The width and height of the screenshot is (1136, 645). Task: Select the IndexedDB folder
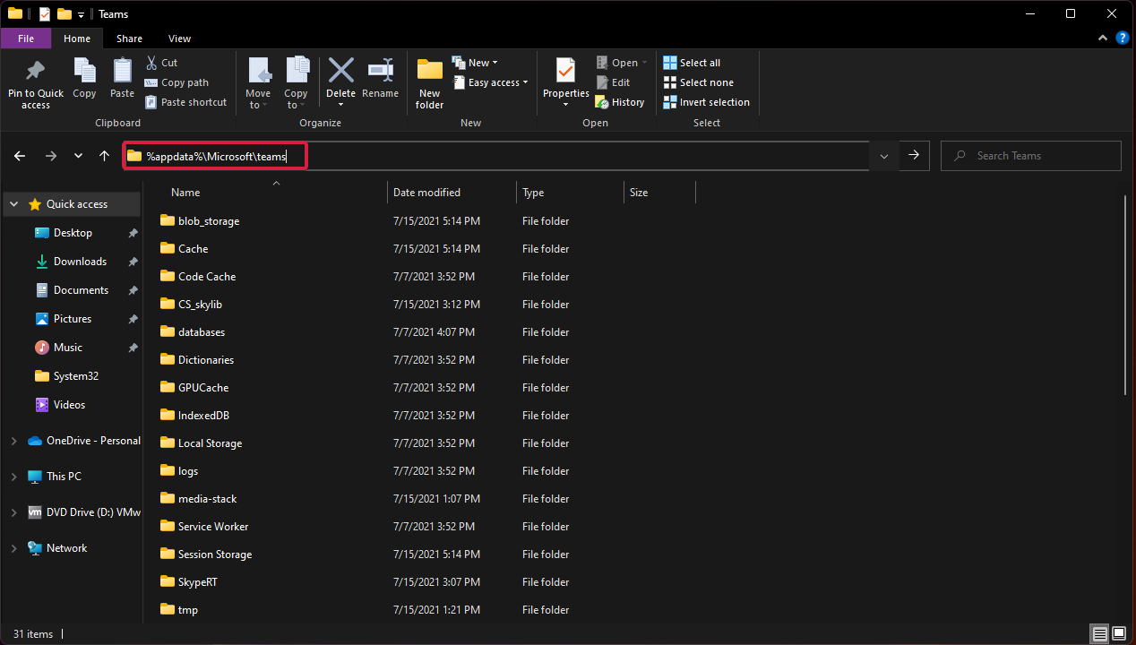(203, 416)
